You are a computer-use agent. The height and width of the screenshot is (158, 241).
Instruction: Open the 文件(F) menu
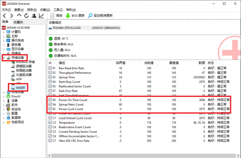(6, 10)
